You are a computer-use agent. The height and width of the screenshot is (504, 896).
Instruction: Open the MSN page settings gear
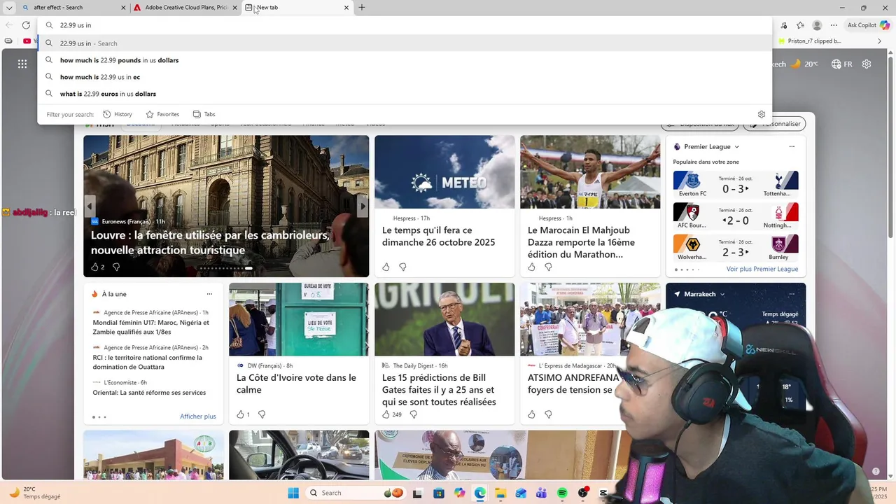click(x=867, y=64)
